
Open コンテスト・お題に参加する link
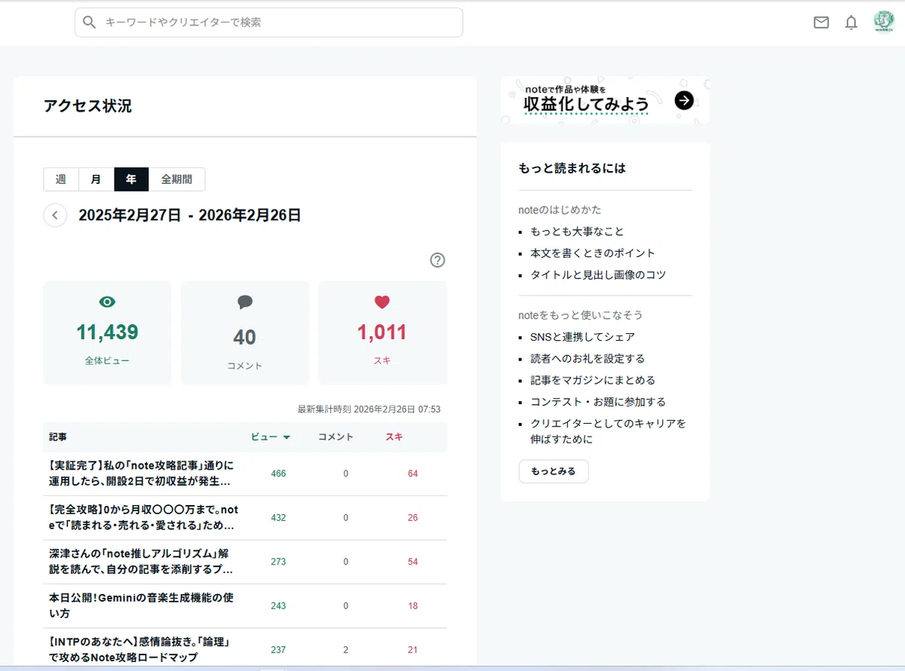click(598, 403)
